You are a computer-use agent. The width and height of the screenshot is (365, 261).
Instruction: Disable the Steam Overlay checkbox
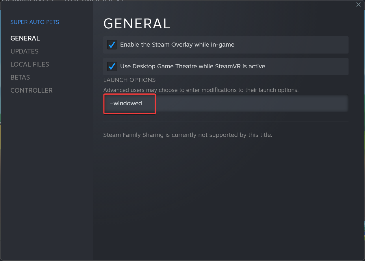[x=112, y=45]
